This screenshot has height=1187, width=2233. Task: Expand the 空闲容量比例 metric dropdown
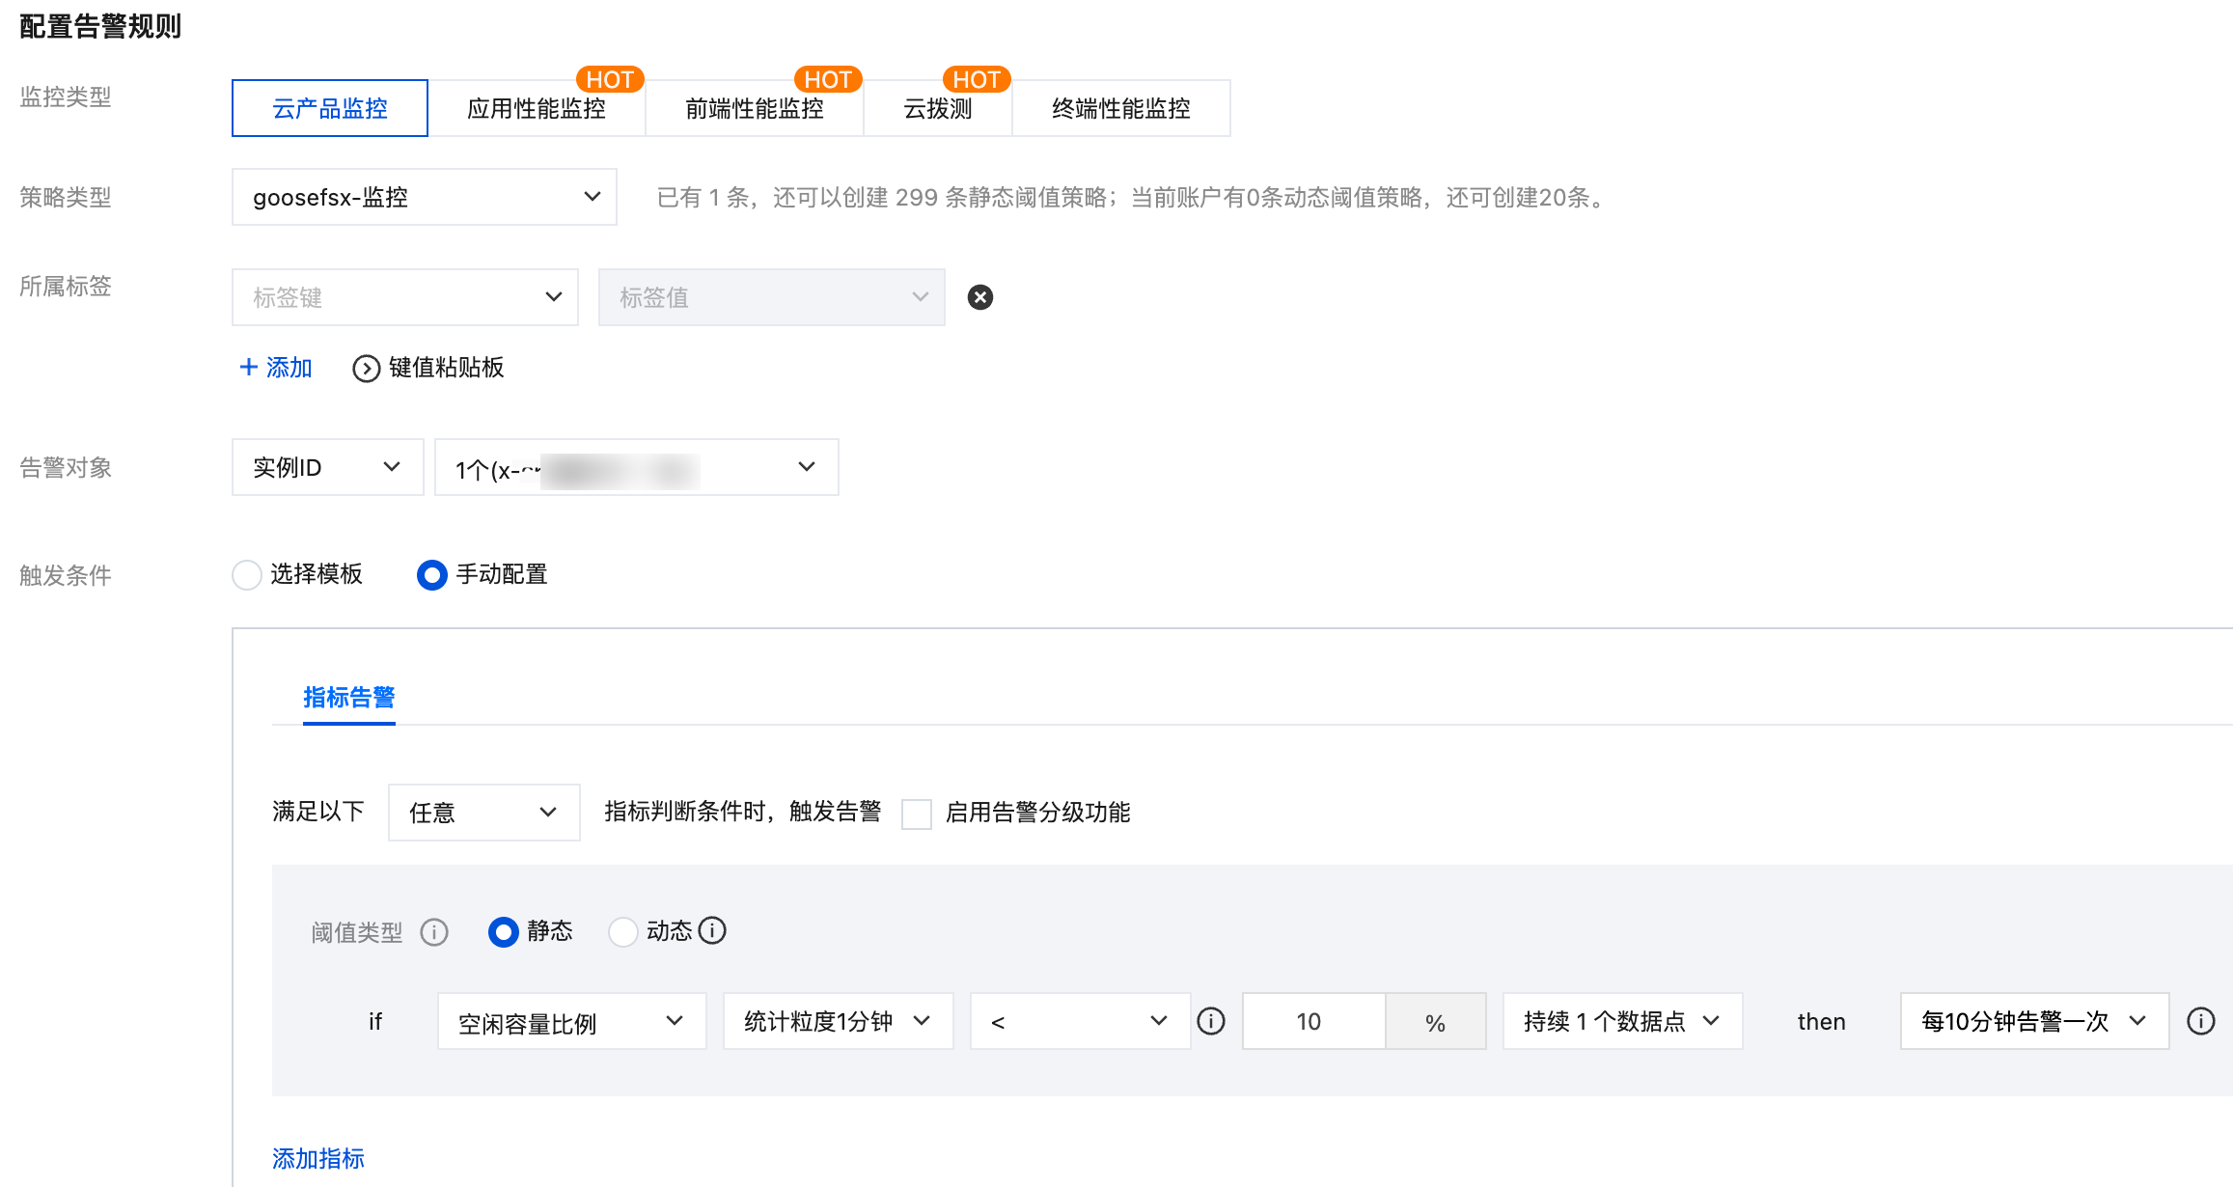click(x=571, y=1021)
